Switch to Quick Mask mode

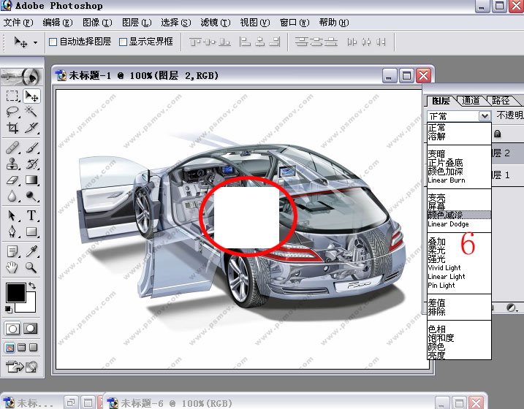[x=31, y=329]
